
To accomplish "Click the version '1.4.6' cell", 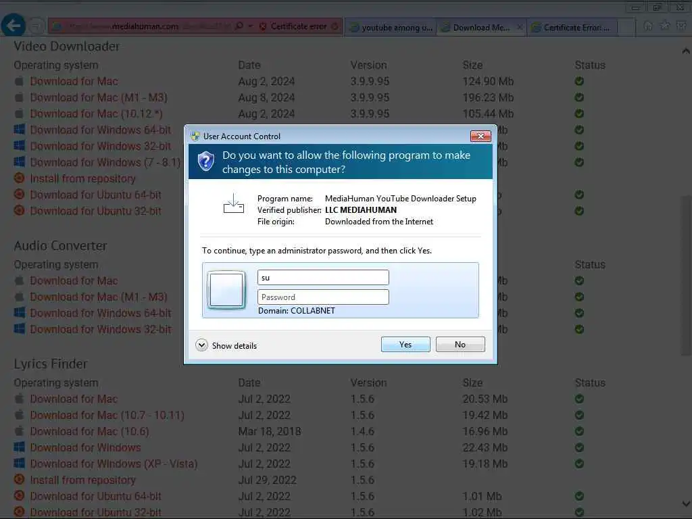I will [362, 431].
